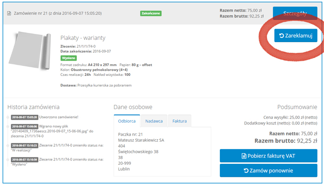324x186 pixels.
Task: Click the Podsumowanie section heading
Action: pyautogui.click(x=297, y=107)
